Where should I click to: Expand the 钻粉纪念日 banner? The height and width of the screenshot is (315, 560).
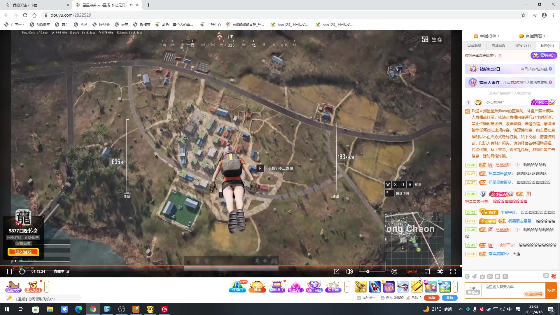510,69
